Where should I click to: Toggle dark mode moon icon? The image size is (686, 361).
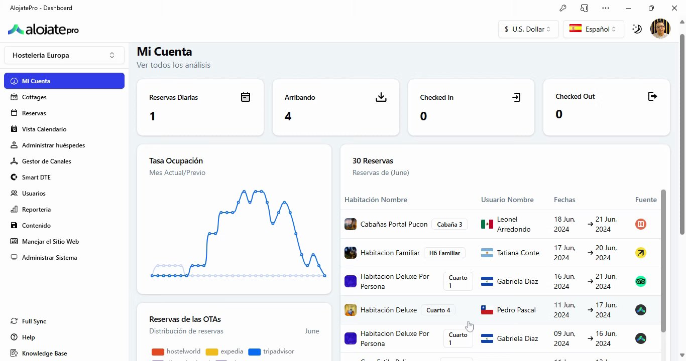point(637,29)
